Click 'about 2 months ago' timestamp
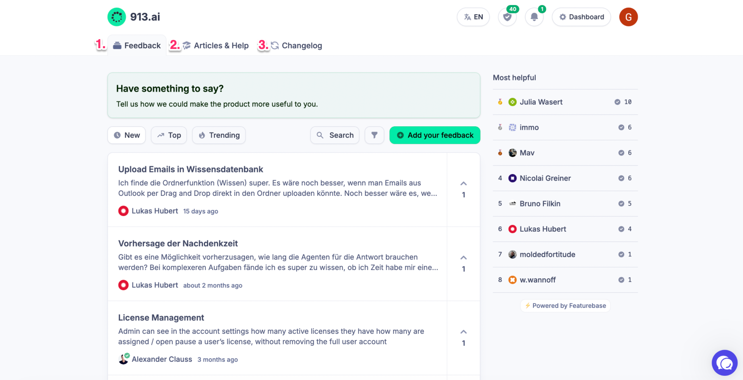 [x=213, y=286]
